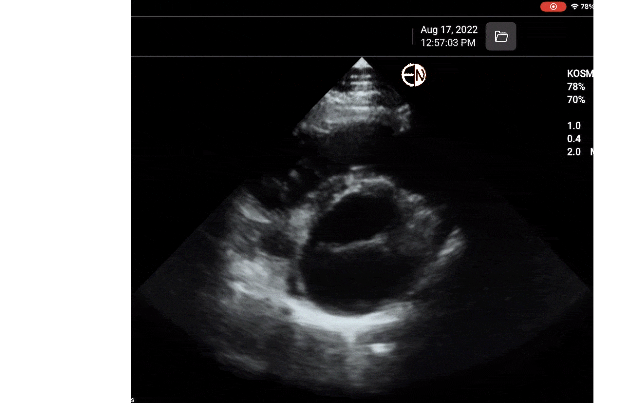619x413 pixels.
Task: Click the vertical divider left of the date
Action: point(412,36)
